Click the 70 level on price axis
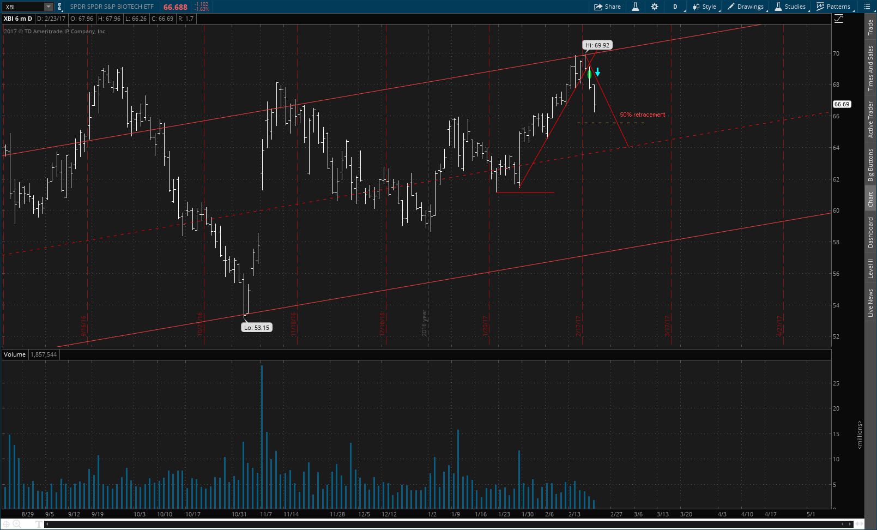Viewport: 877px width, 530px height. 836,53
